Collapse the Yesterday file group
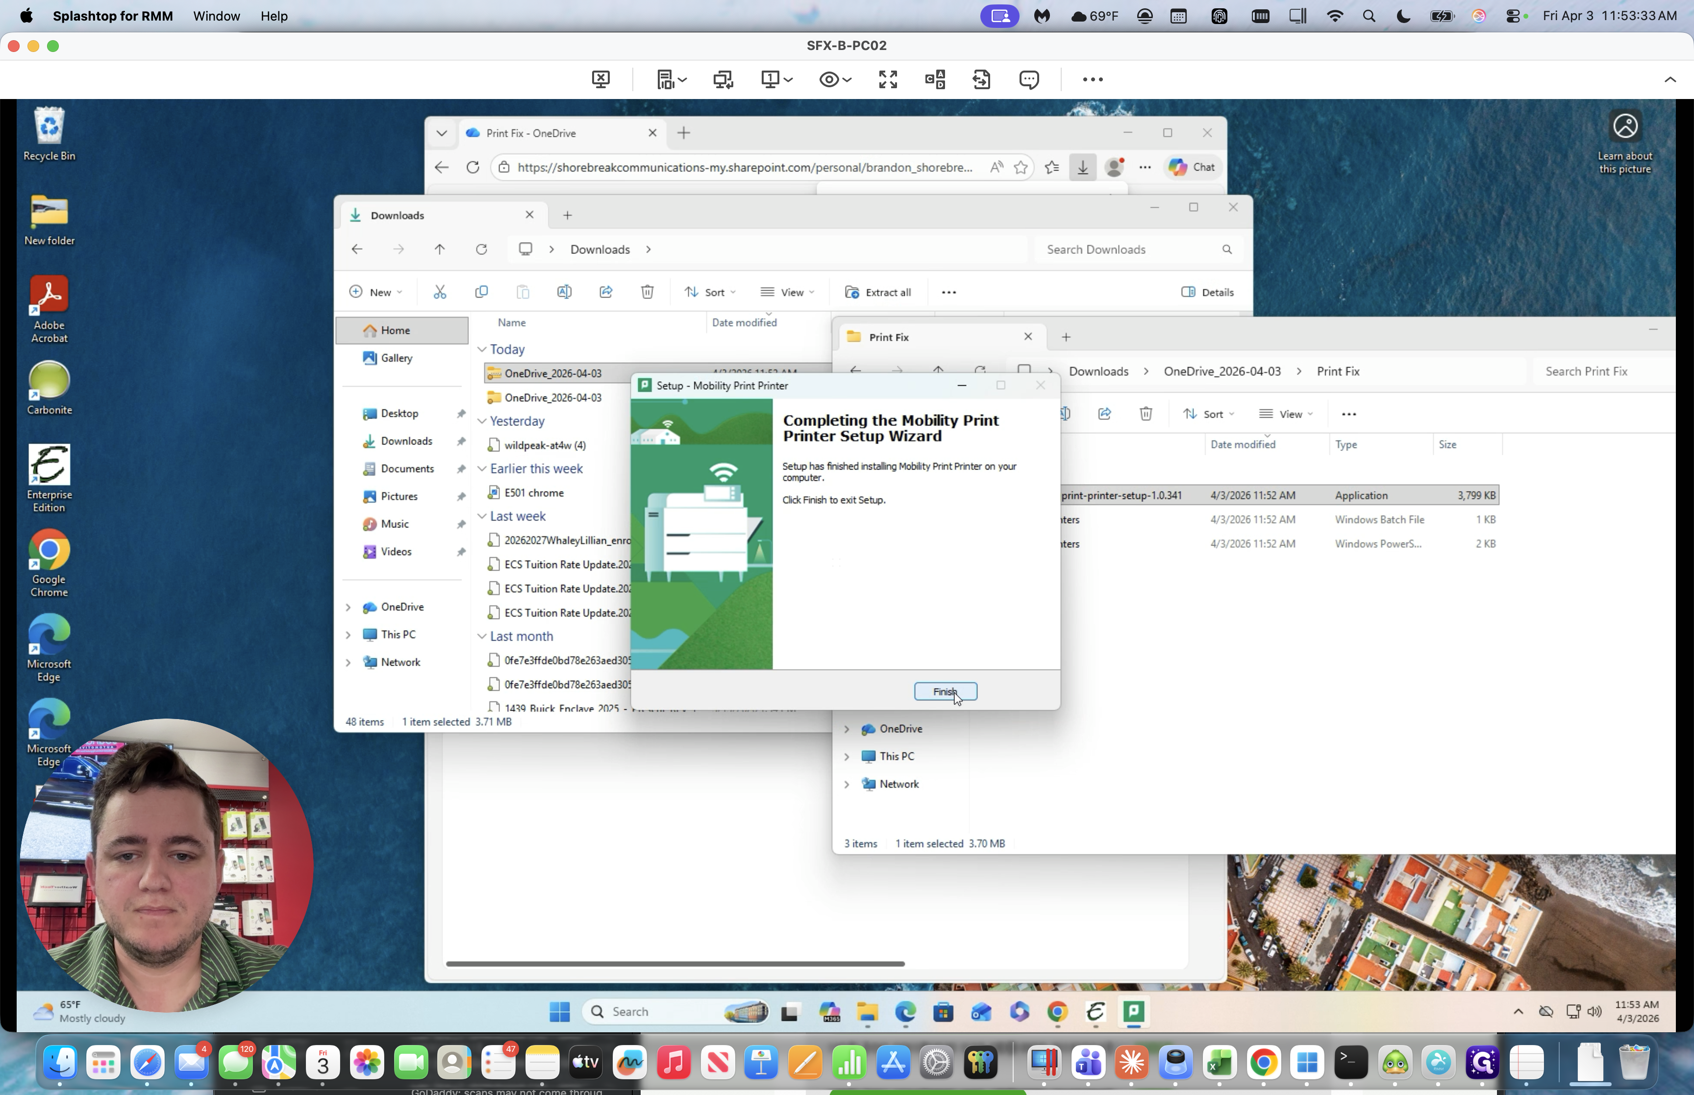Image resolution: width=1694 pixels, height=1095 pixels. click(x=482, y=421)
